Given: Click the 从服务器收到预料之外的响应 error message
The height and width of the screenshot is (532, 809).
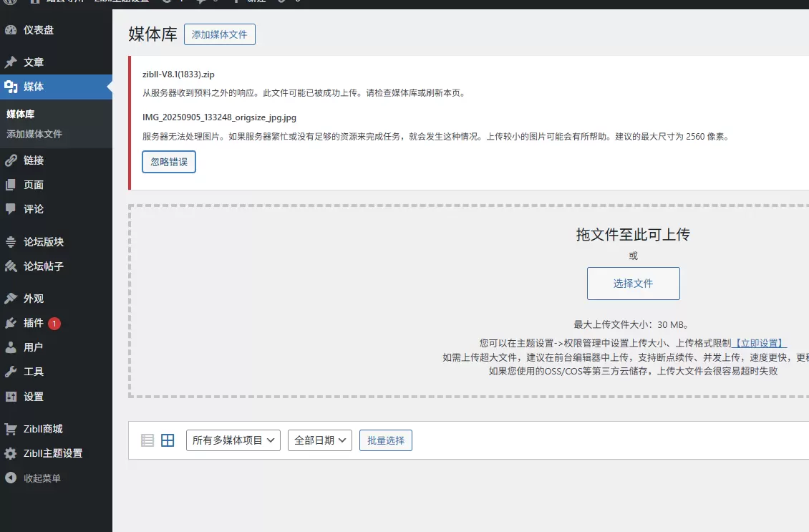Looking at the screenshot, I should tap(305, 93).
